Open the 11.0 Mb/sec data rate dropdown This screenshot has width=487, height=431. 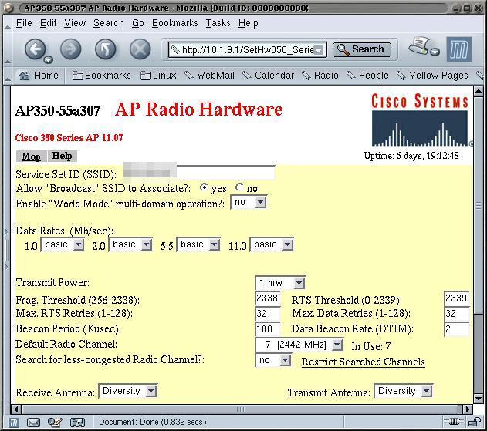pyautogui.click(x=272, y=244)
